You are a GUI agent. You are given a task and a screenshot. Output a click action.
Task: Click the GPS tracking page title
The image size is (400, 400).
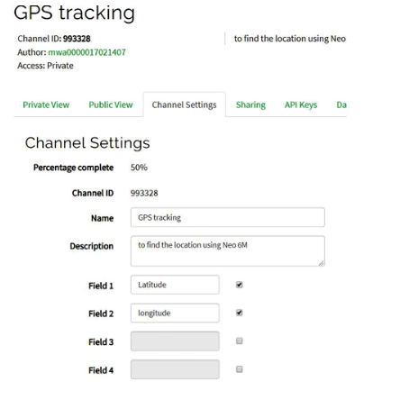coord(74,13)
